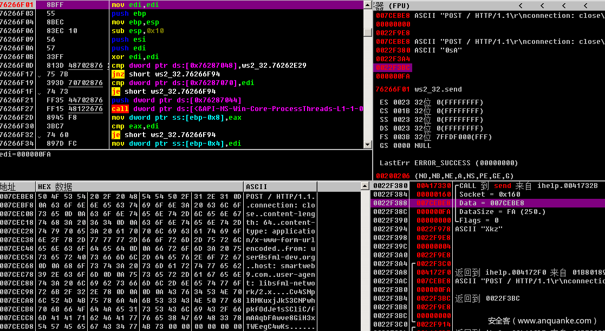
Task: Toggle the registers (FPU) header view
Action: pos(395,5)
